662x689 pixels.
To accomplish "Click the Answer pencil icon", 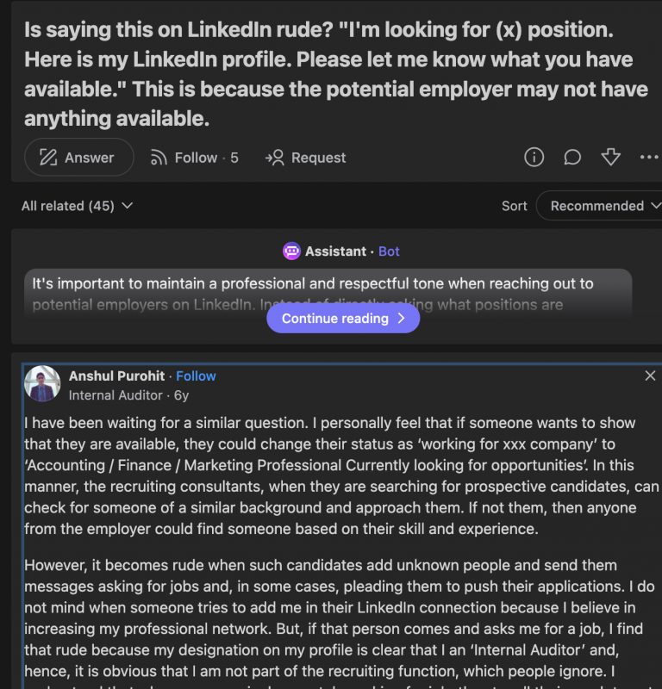I will 47,158.
